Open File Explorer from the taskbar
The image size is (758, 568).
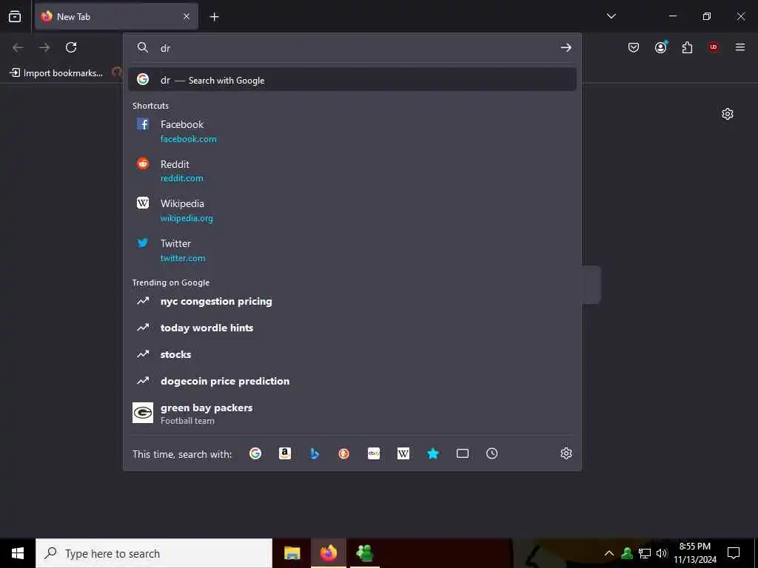[x=292, y=553]
